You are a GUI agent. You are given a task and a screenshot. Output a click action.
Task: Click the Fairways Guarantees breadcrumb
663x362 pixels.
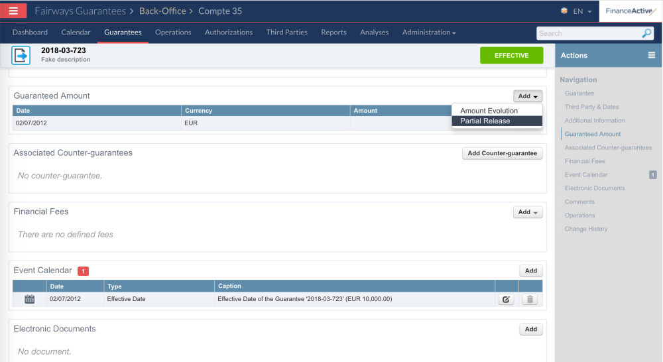click(x=80, y=11)
